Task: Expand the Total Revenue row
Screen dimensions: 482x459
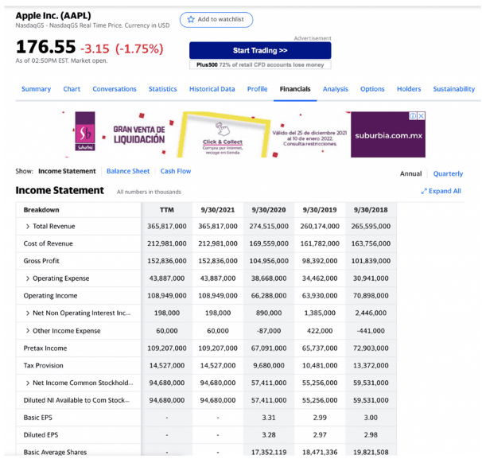Action: coord(28,227)
